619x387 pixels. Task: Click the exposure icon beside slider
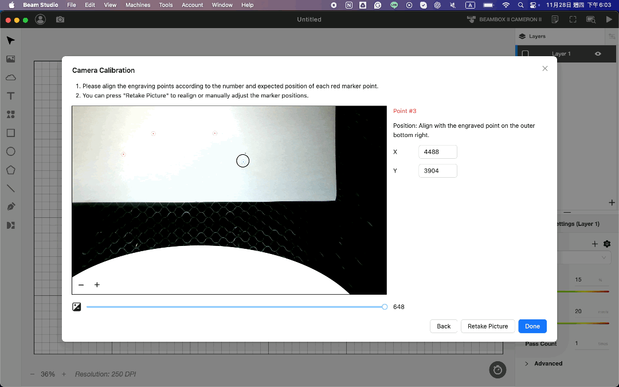pyautogui.click(x=77, y=307)
